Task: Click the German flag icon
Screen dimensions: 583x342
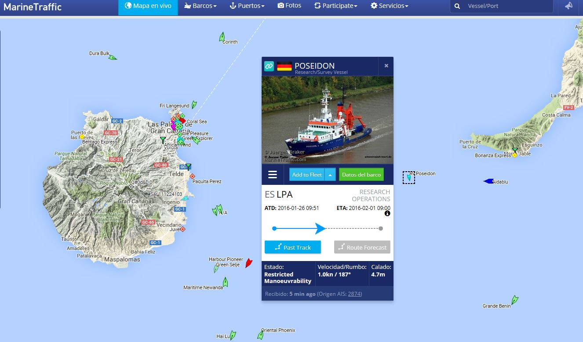Action: [x=284, y=66]
